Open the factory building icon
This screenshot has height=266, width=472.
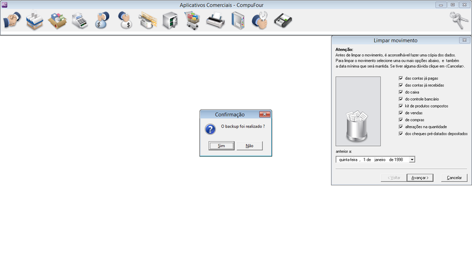[34, 21]
